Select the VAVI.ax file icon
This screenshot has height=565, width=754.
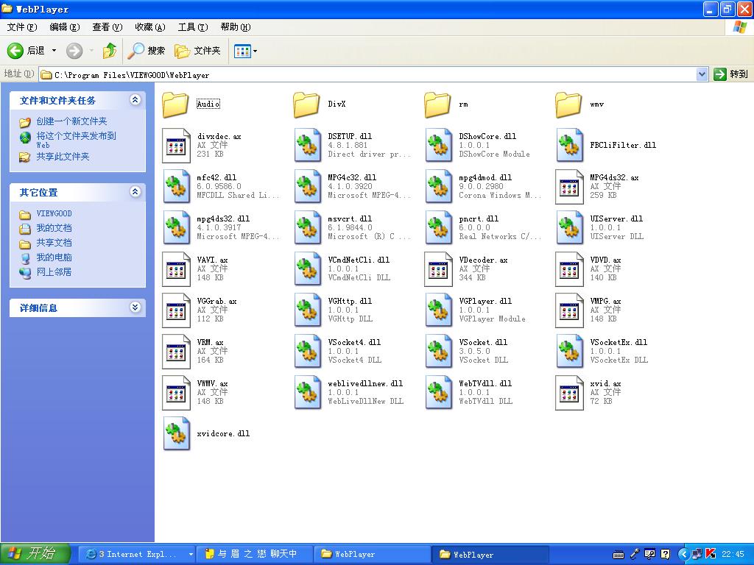(176, 269)
